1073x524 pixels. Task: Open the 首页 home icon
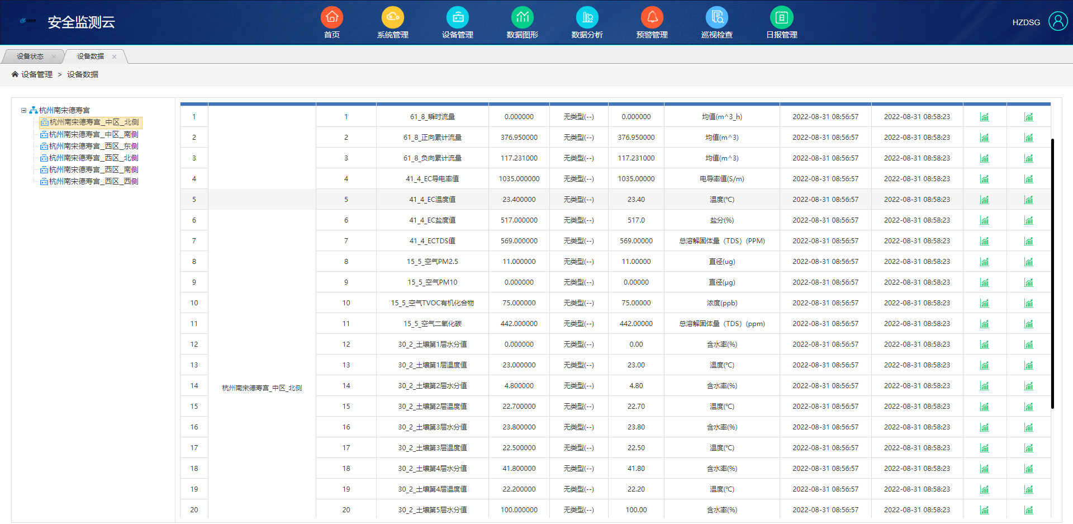click(332, 17)
